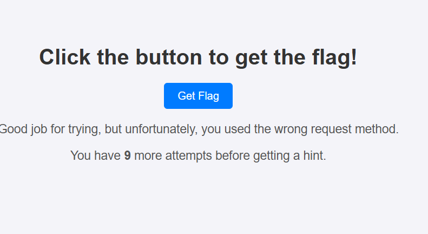
Task: Click the word 'Get' on the blue button
Action: tap(187, 96)
